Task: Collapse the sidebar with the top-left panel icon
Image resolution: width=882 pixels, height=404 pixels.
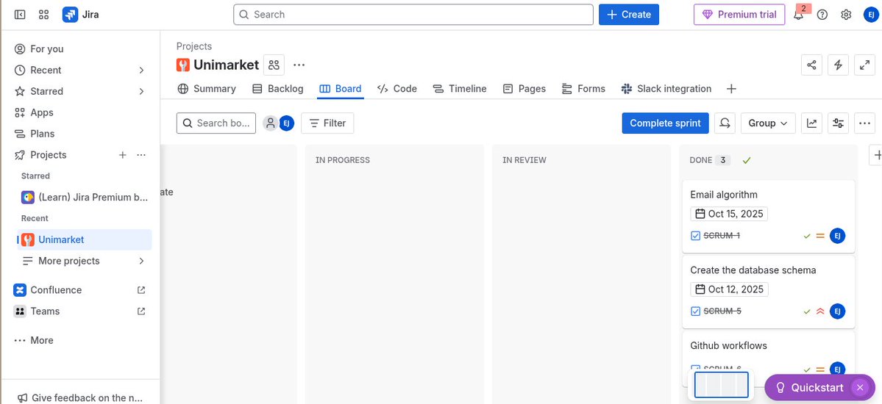Action: click(x=20, y=15)
